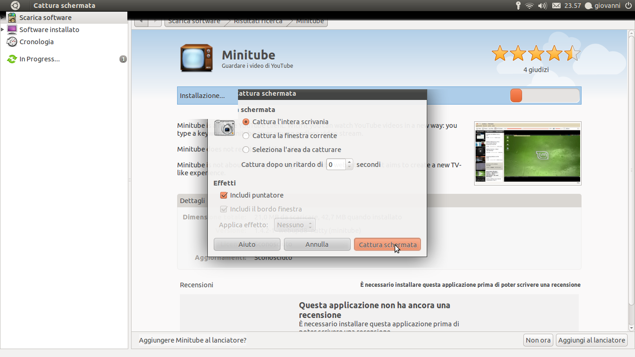
Task: Click the Annulla button
Action: pyautogui.click(x=317, y=245)
